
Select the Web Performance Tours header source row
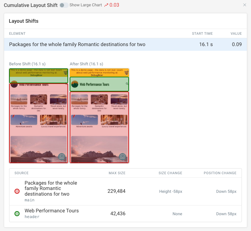click(x=125, y=214)
